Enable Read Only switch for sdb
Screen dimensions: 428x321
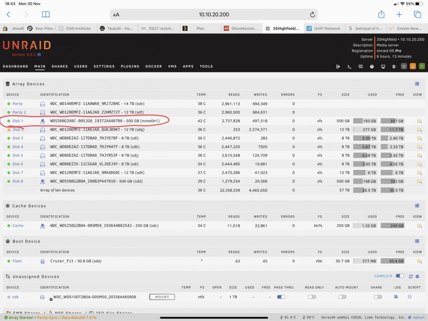[312, 297]
